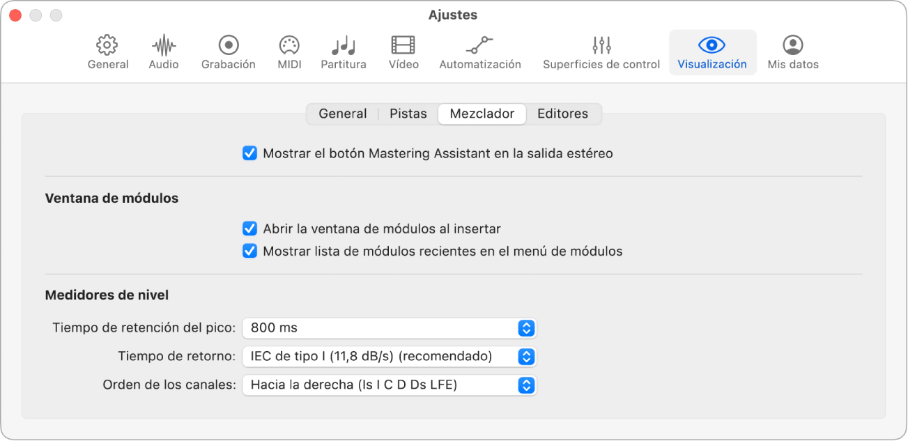Open the Orden de los canales menu
This screenshot has width=908, height=441.
pos(389,385)
